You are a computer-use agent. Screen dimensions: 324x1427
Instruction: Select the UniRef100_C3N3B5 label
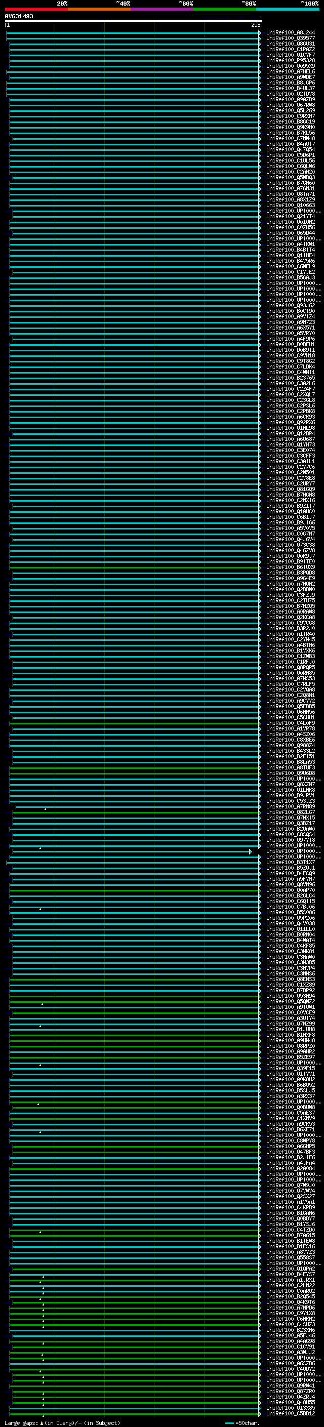tap(290, 962)
